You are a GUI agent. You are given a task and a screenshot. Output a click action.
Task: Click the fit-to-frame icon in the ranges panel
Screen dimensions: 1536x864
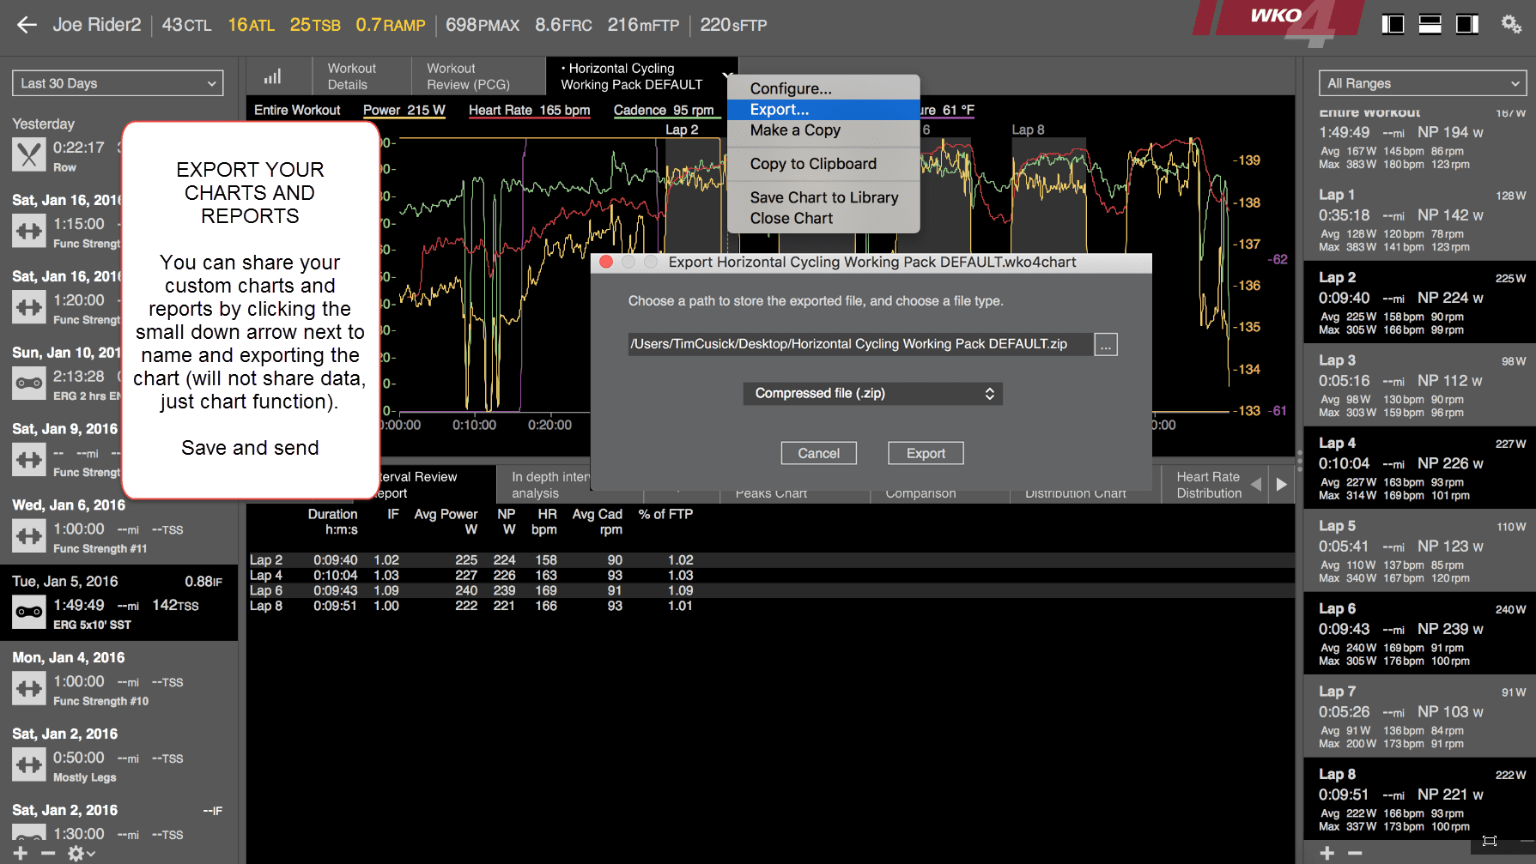coord(1490,841)
